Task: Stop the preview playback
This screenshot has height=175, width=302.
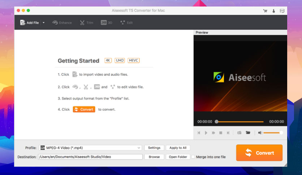Action: coord(221,133)
